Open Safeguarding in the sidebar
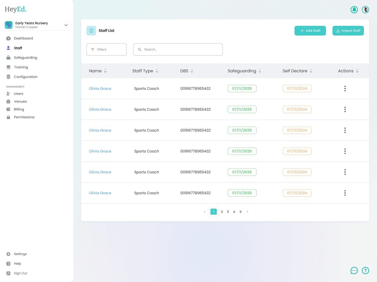This screenshot has width=377, height=282. (25, 57)
